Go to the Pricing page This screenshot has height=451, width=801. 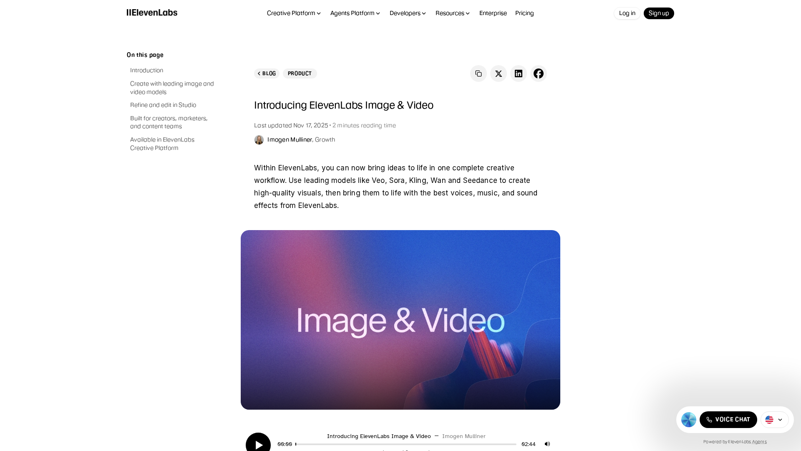click(x=524, y=13)
